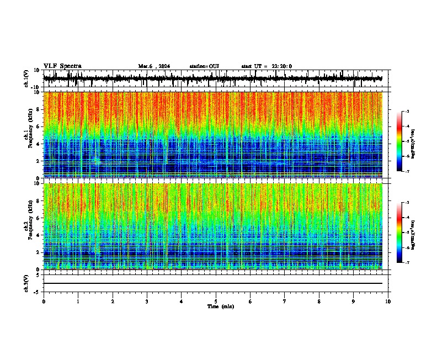Click the "8" tick on ch.2 frequency axis

38,201
